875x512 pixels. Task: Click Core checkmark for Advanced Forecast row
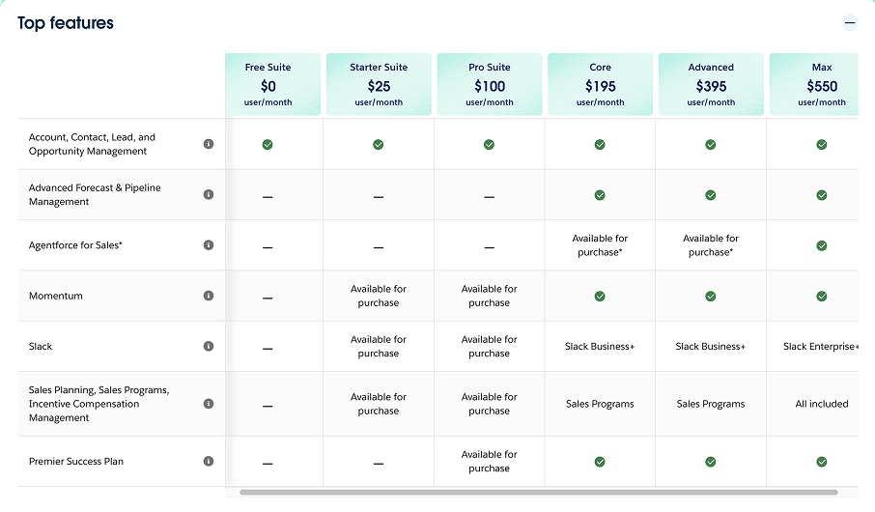[600, 195]
